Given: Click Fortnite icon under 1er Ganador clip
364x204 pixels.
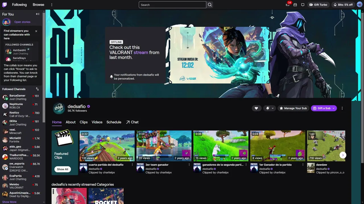Looking at the screenshot, I should click(x=254, y=168).
